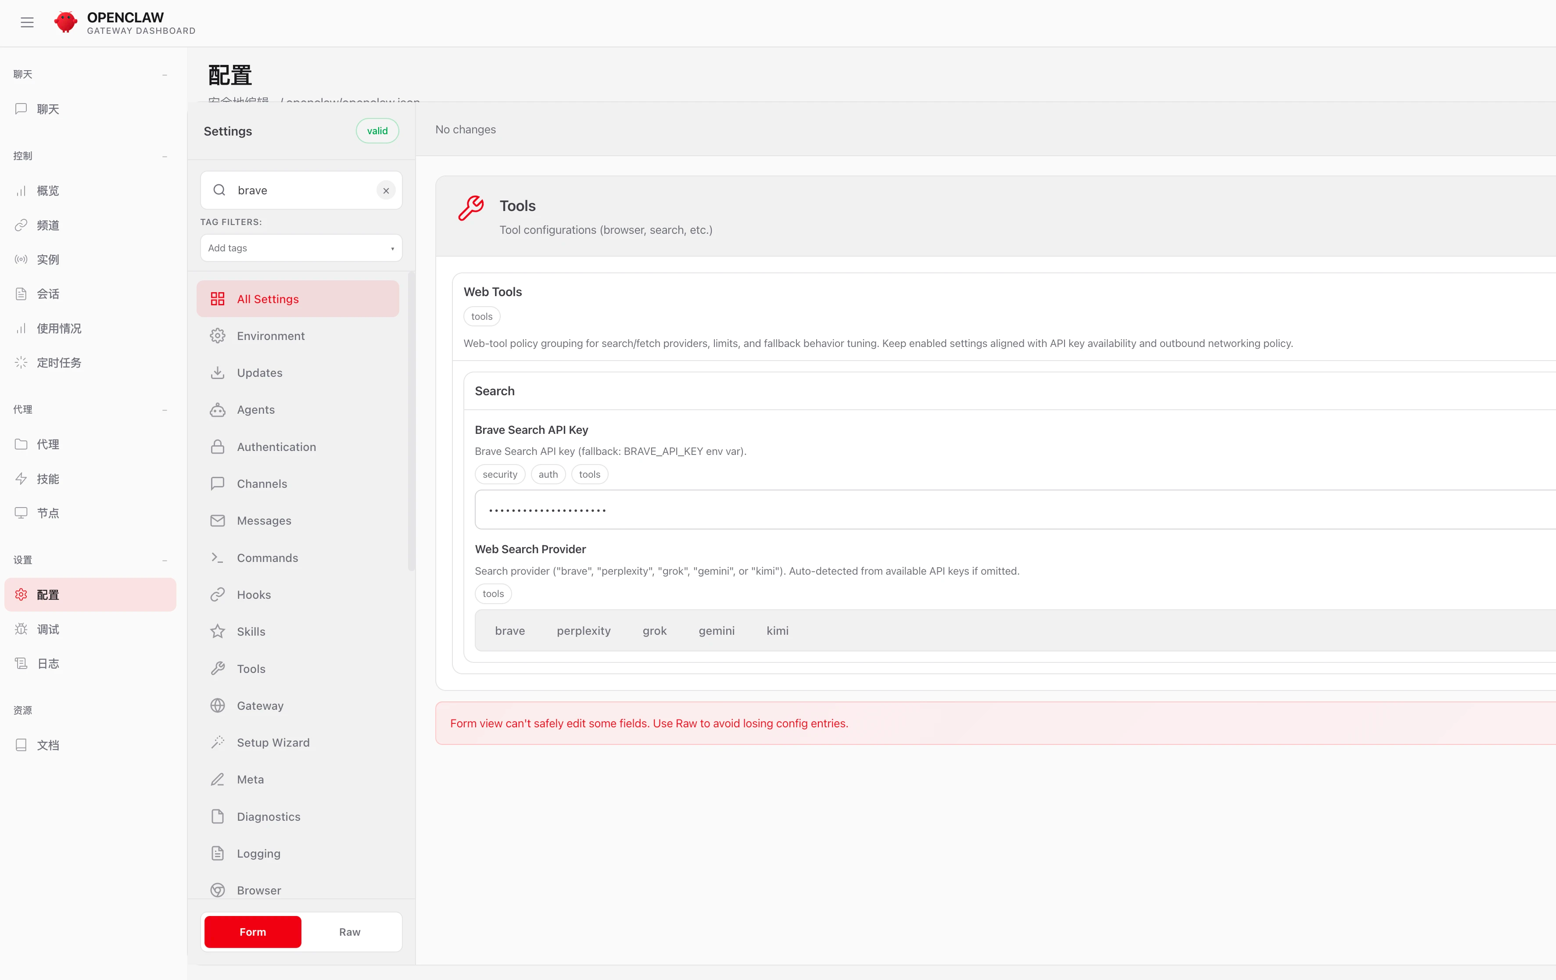This screenshot has width=1556, height=980.
Task: Open 日志 logs page
Action: tap(48, 663)
